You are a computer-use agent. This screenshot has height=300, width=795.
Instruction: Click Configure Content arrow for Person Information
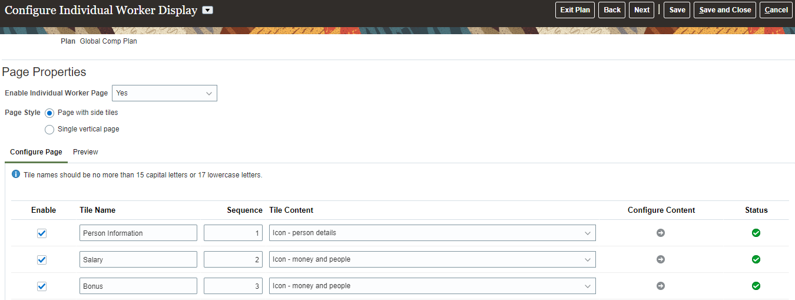pyautogui.click(x=661, y=233)
